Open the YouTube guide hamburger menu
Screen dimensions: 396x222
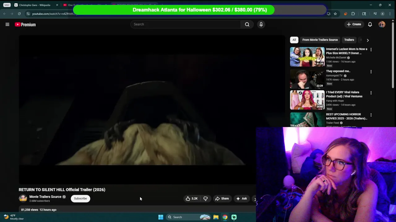pos(7,24)
